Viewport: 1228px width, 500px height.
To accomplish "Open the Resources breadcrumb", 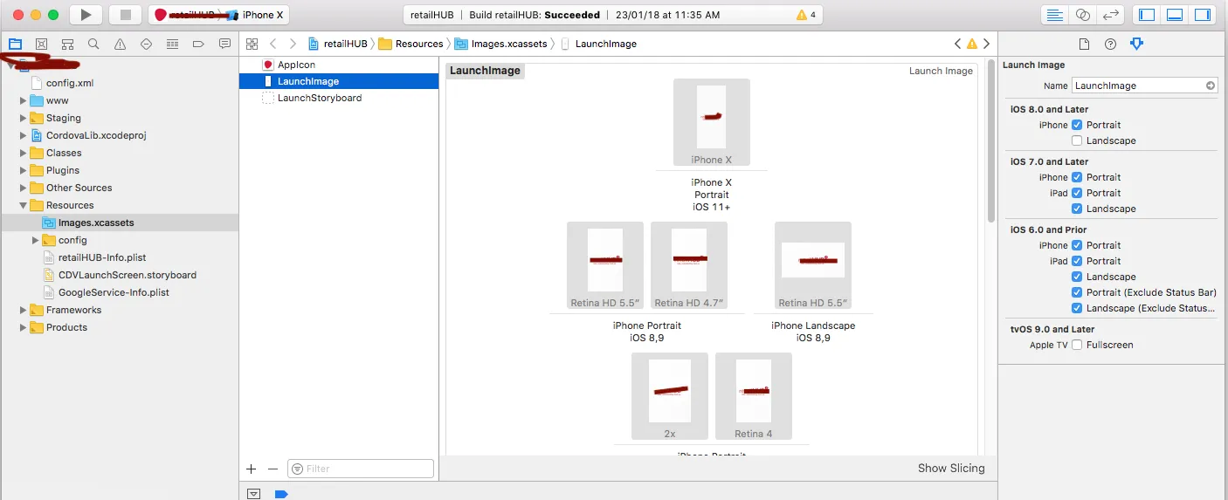I will (411, 44).
